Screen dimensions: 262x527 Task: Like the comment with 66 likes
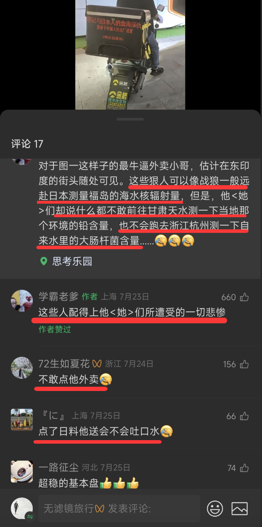(244, 416)
